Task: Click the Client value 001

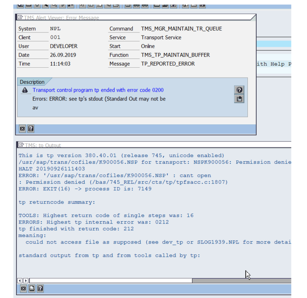Action: tap(55, 37)
